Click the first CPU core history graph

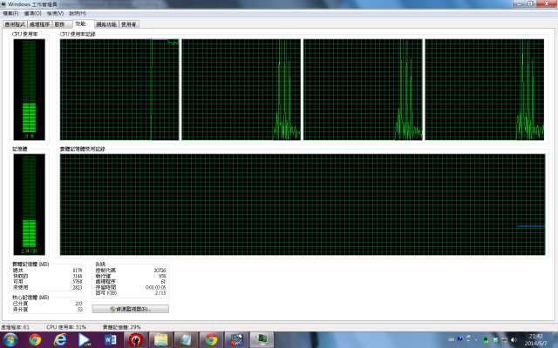coord(119,90)
